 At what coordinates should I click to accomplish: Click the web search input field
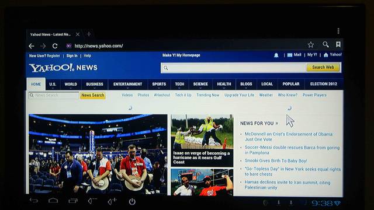[x=234, y=68]
